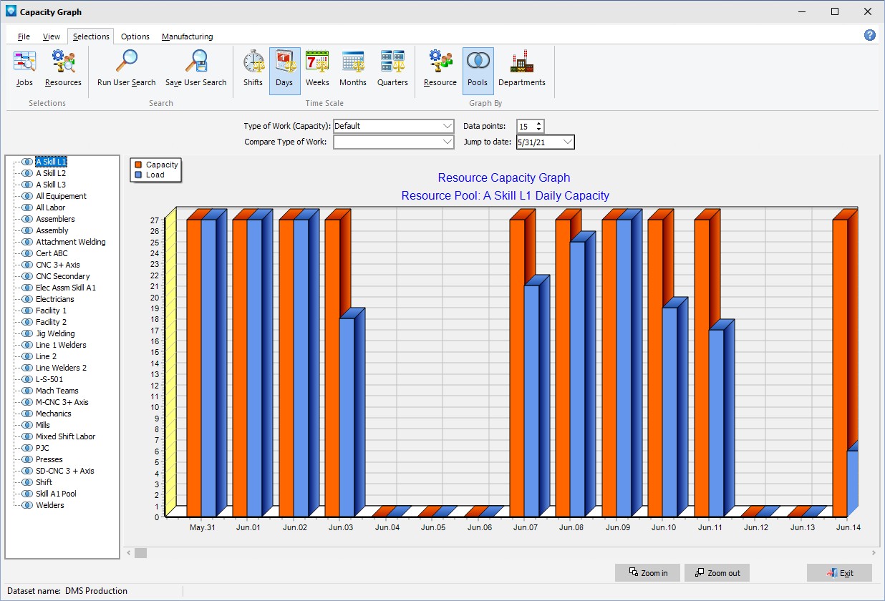This screenshot has width=885, height=601.
Task: Open the Manufacturing ribbon tab
Action: coord(187,36)
